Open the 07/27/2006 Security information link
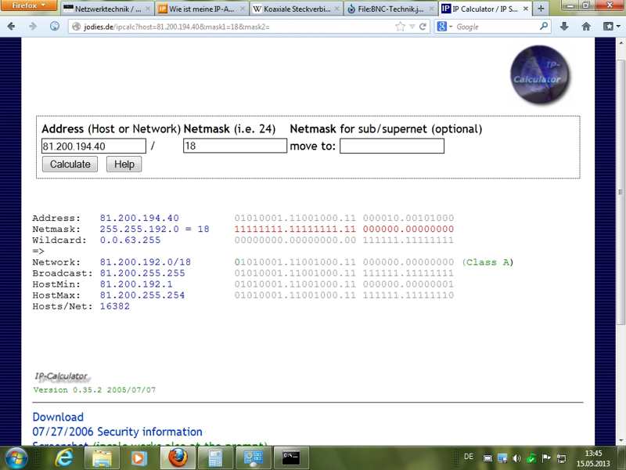Viewport: 626px width, 470px height. (117, 432)
